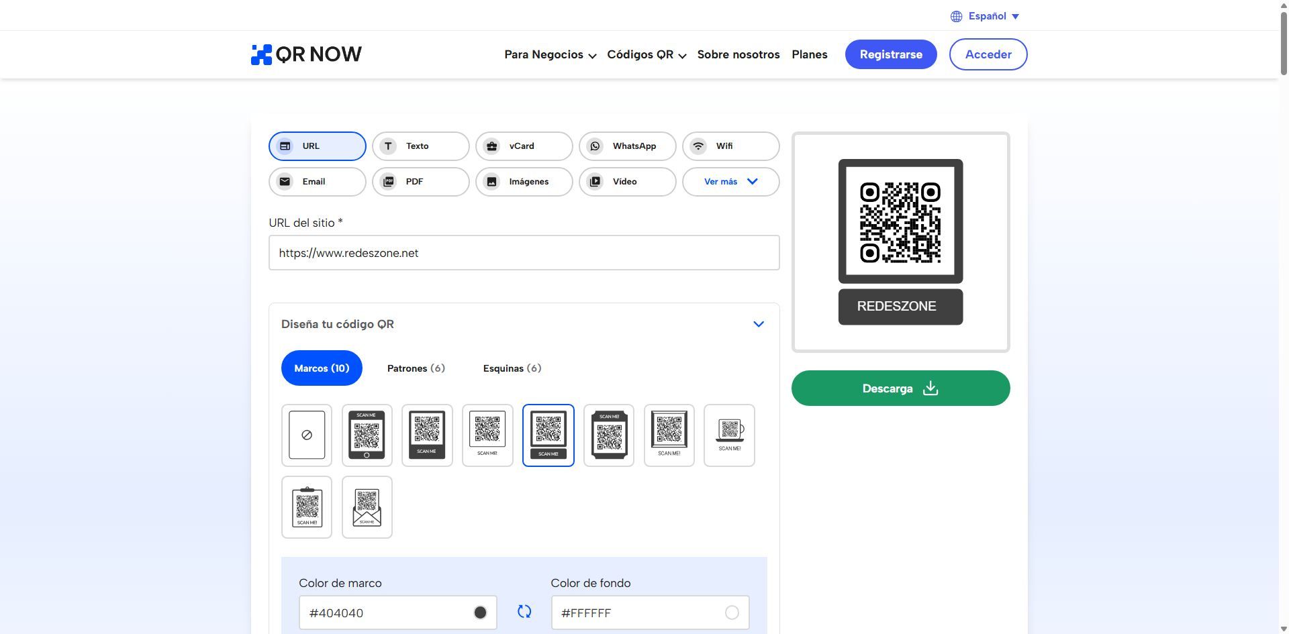Select the vCard QR type

(x=524, y=146)
